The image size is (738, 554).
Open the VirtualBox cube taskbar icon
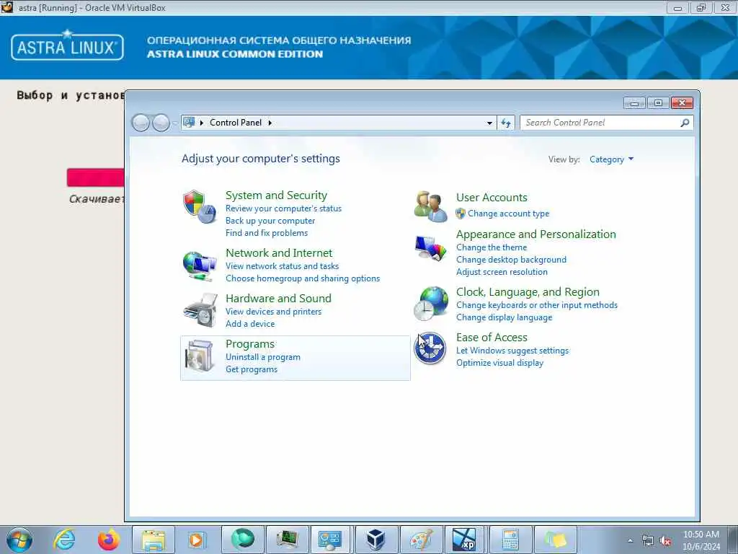(376, 540)
